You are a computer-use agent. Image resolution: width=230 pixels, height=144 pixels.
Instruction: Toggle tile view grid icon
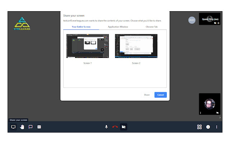click(199, 127)
